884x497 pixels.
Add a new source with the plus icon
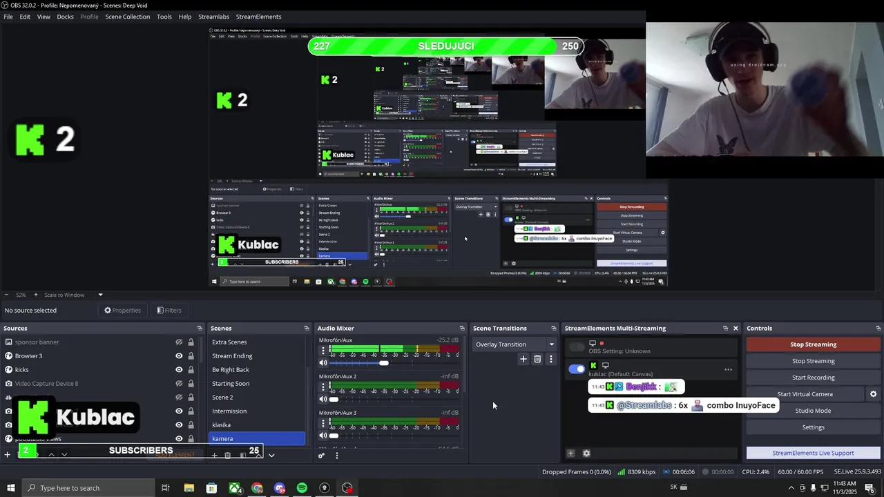[7, 455]
